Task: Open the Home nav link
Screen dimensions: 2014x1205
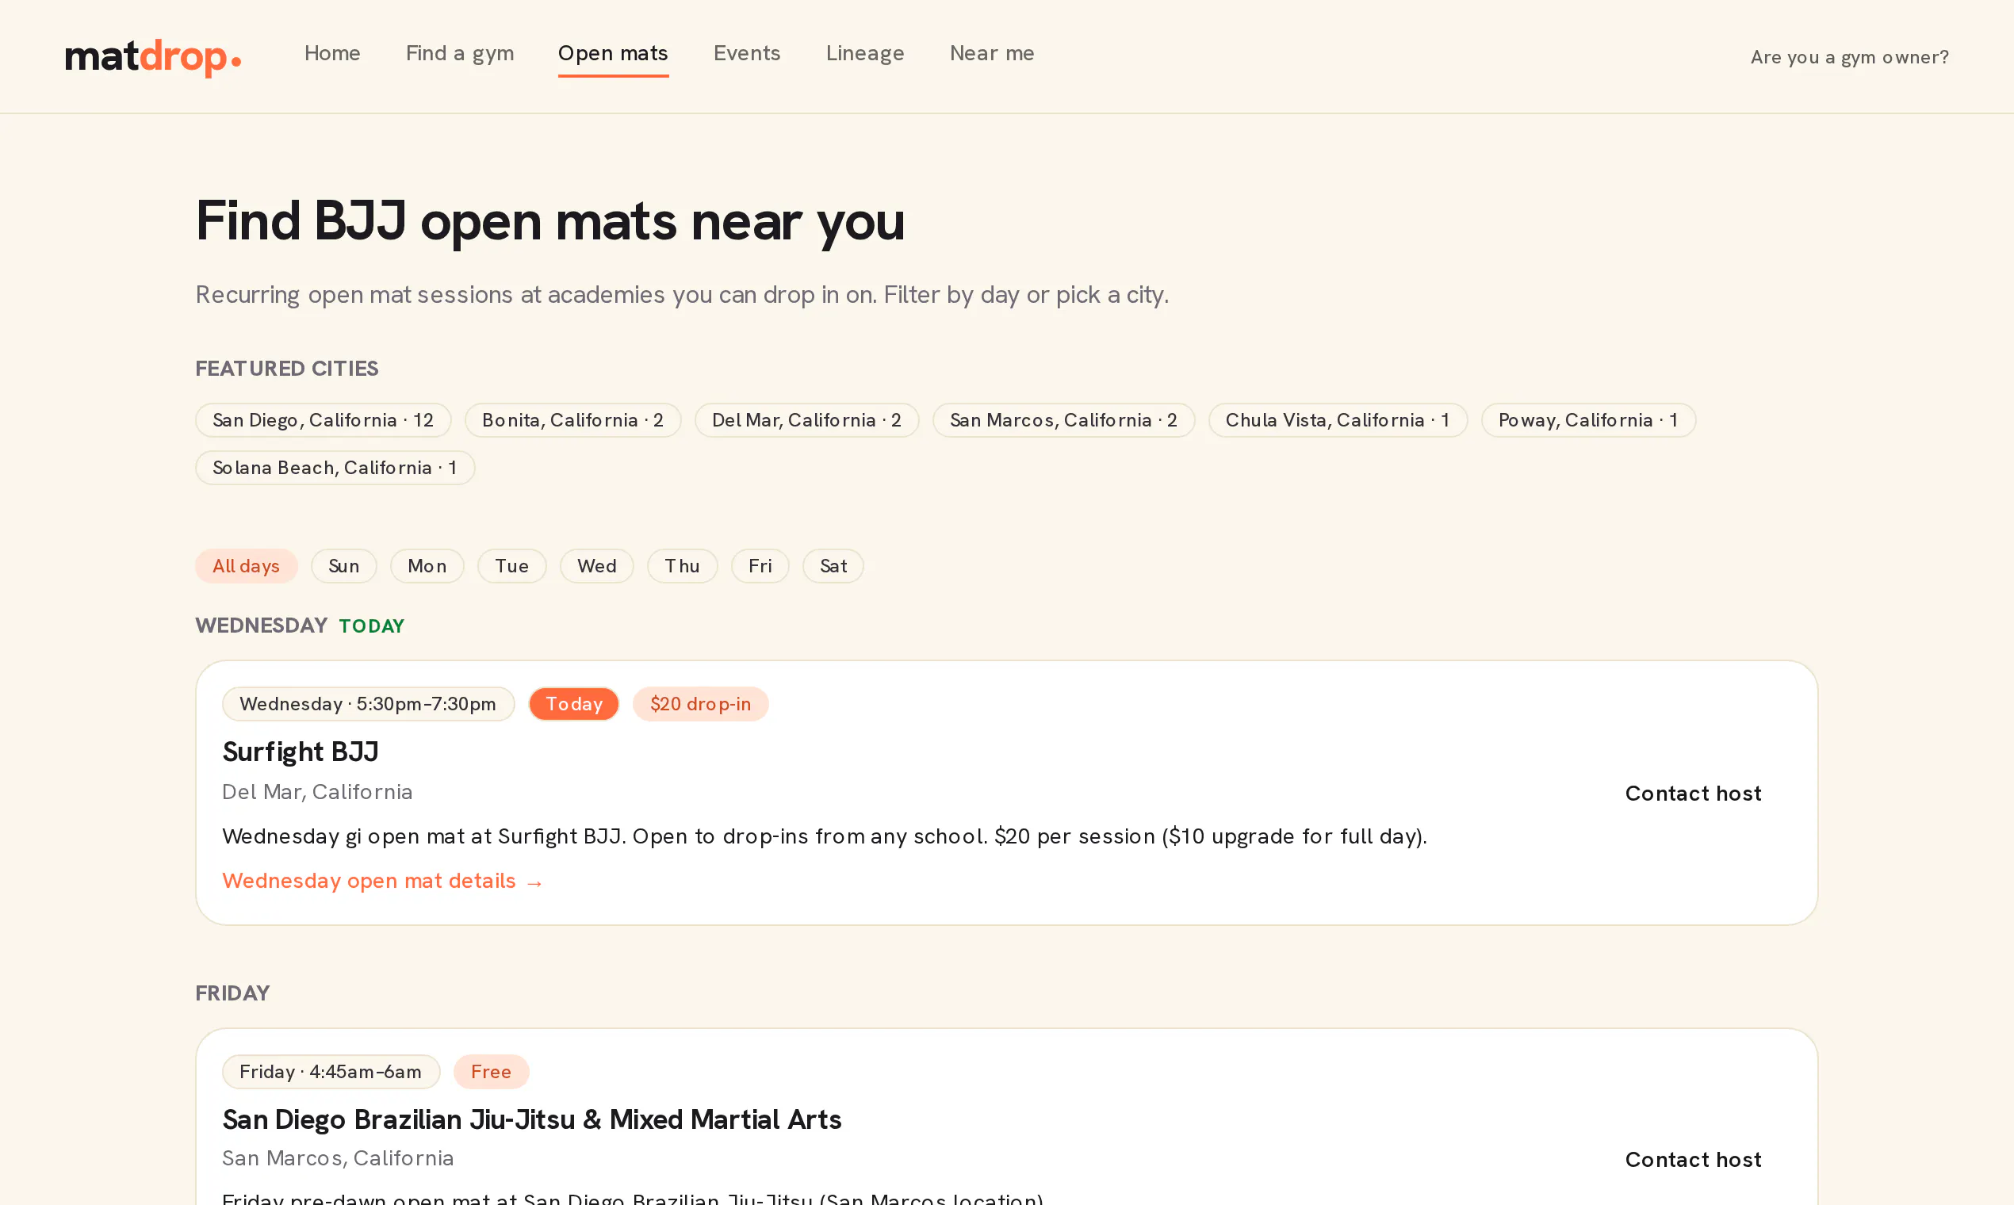Action: [332, 54]
